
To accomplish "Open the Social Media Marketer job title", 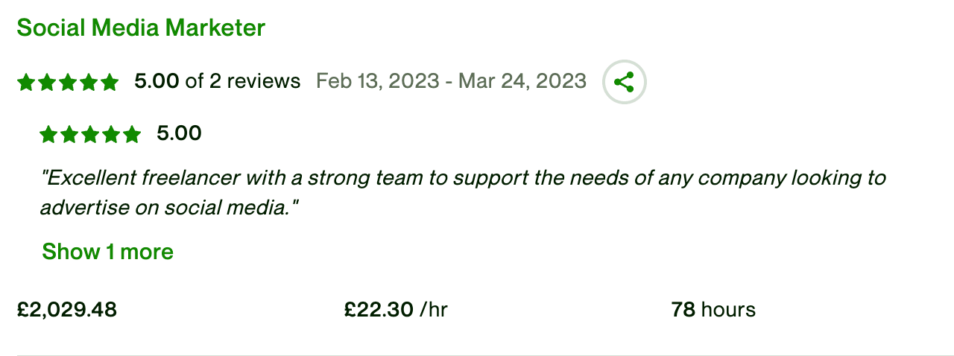I will tap(141, 28).
